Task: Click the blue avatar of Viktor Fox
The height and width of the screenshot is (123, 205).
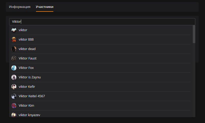Action: point(14,68)
